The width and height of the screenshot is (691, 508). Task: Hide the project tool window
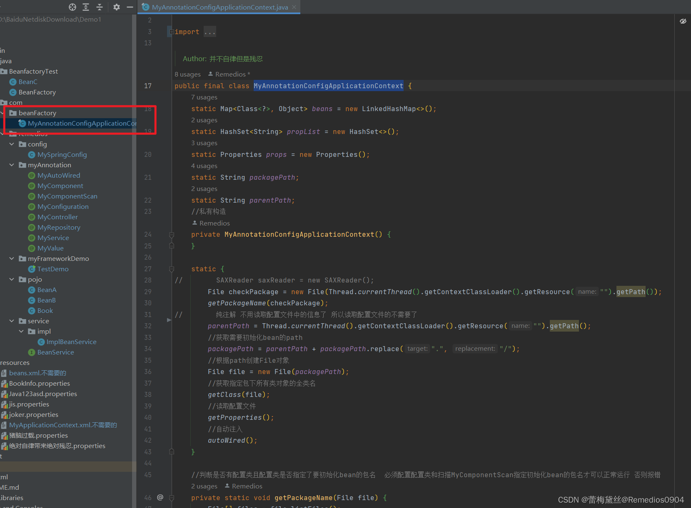(130, 7)
